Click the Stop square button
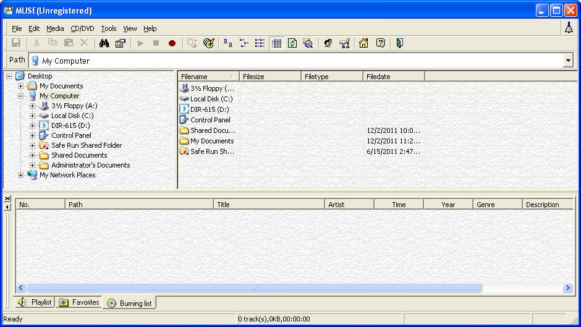Viewport: 581px width, 327px height. click(x=156, y=43)
